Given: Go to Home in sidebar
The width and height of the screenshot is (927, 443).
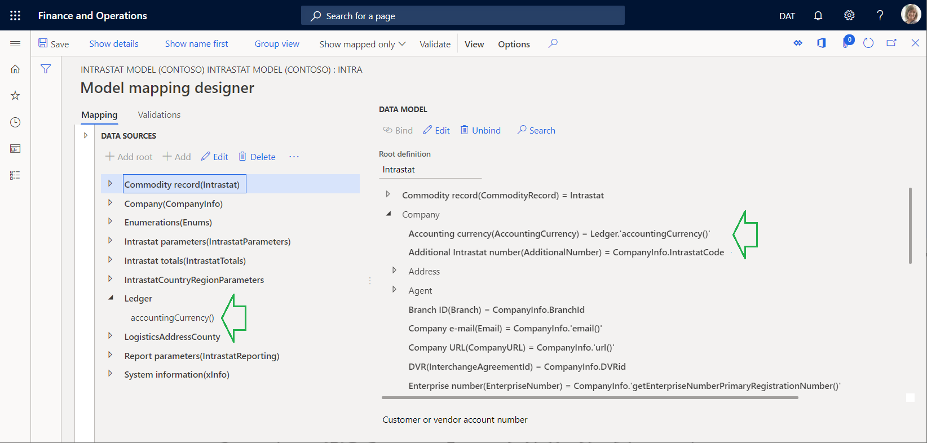Looking at the screenshot, I should click(15, 69).
